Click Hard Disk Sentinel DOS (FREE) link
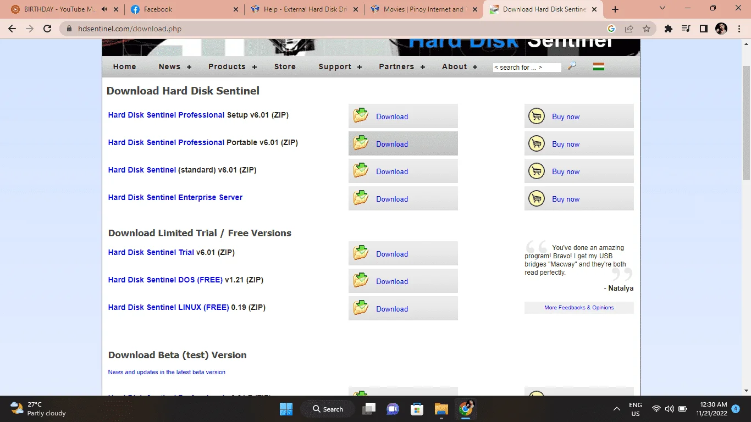 (165, 280)
